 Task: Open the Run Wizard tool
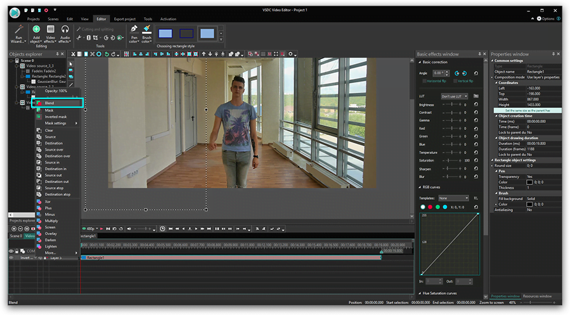tap(18, 34)
